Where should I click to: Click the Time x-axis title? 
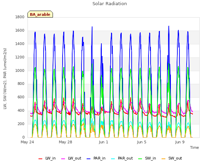[195, 147]
